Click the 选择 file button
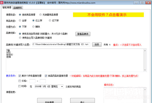 point(97,44)
